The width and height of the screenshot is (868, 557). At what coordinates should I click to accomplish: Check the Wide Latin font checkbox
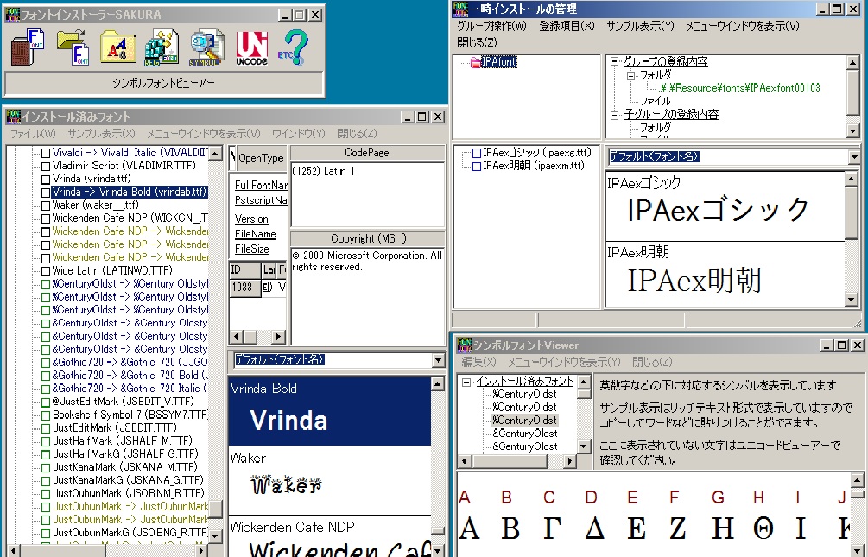click(46, 271)
